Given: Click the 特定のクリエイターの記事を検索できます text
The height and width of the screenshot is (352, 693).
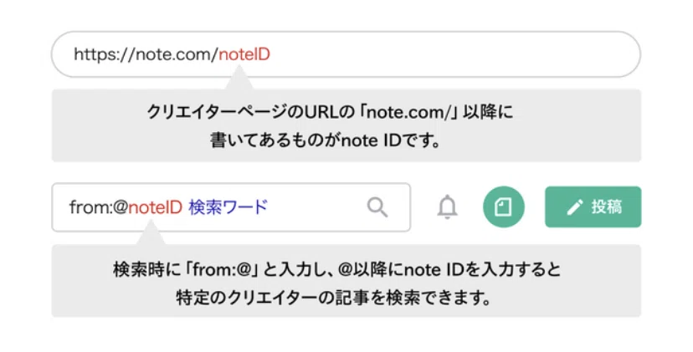Looking at the screenshot, I should click(333, 298).
